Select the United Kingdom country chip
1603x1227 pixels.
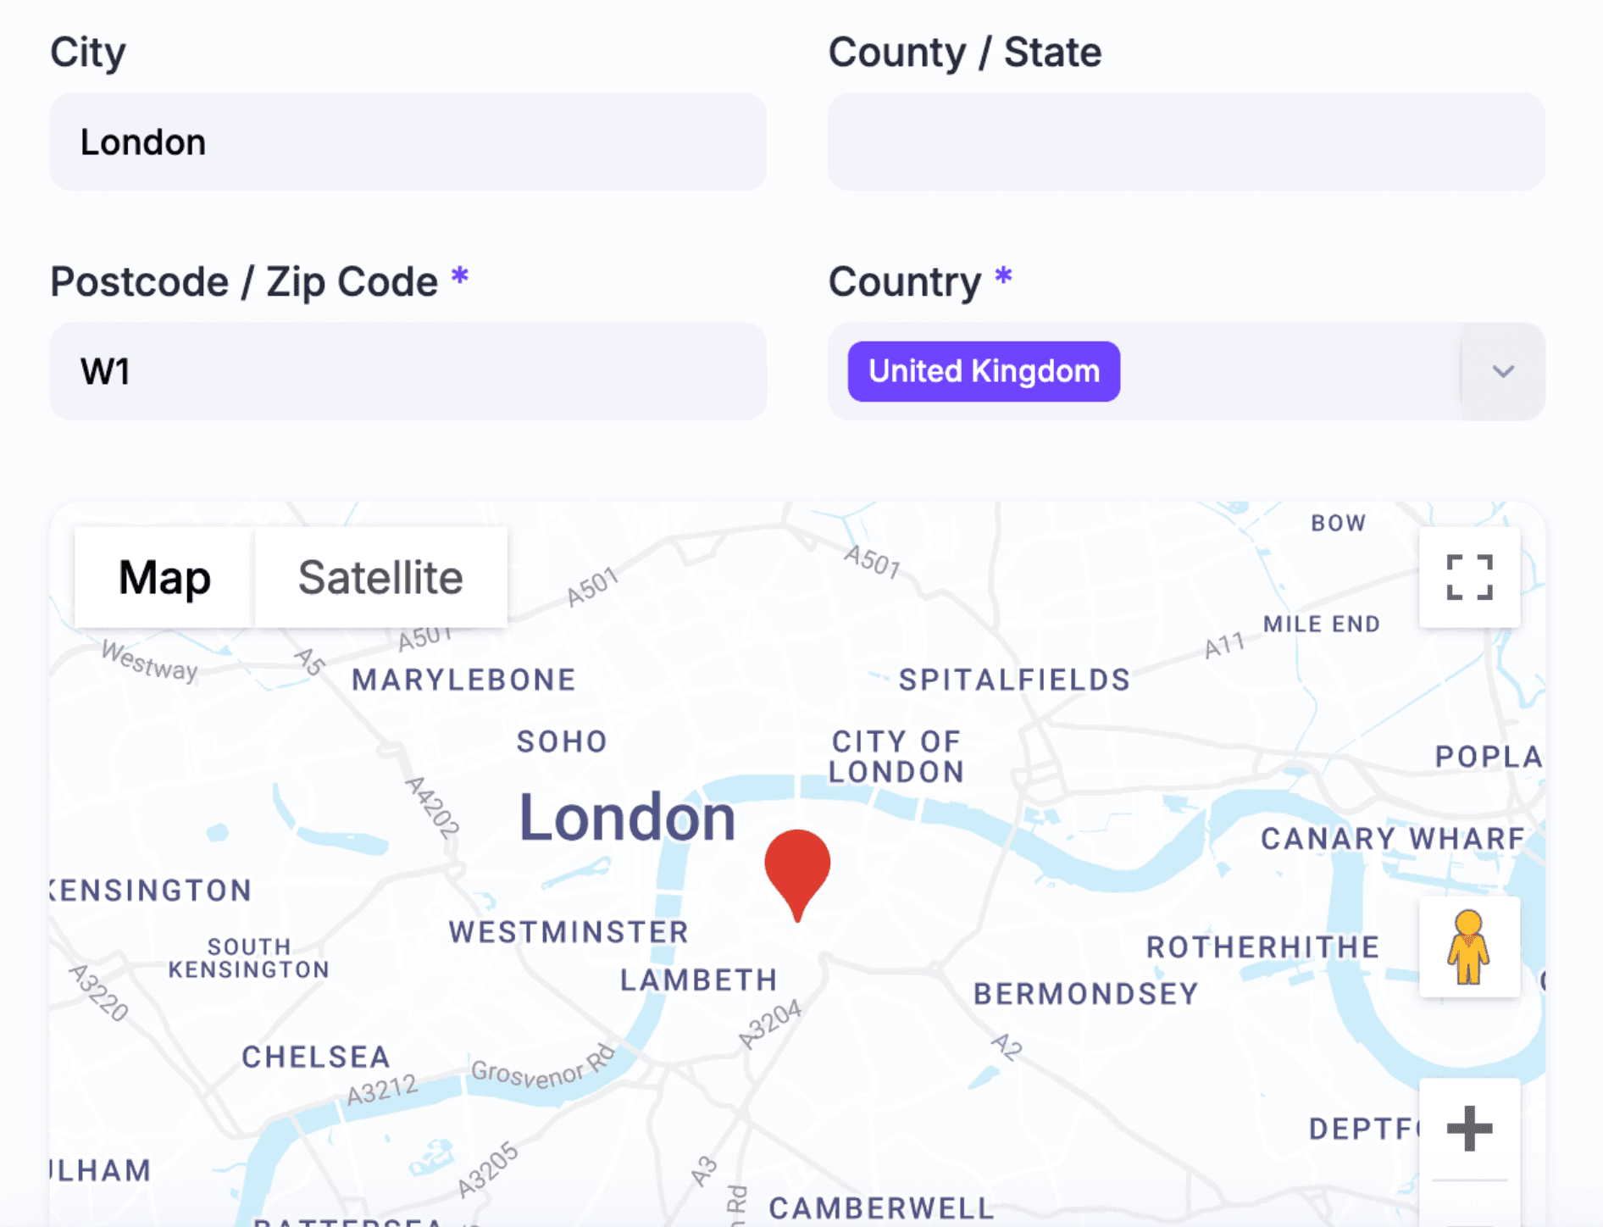pyautogui.click(x=983, y=370)
